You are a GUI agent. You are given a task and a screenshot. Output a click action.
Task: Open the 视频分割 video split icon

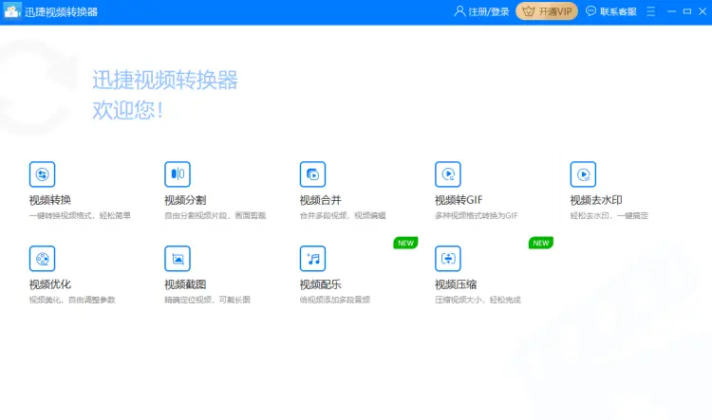pyautogui.click(x=178, y=174)
